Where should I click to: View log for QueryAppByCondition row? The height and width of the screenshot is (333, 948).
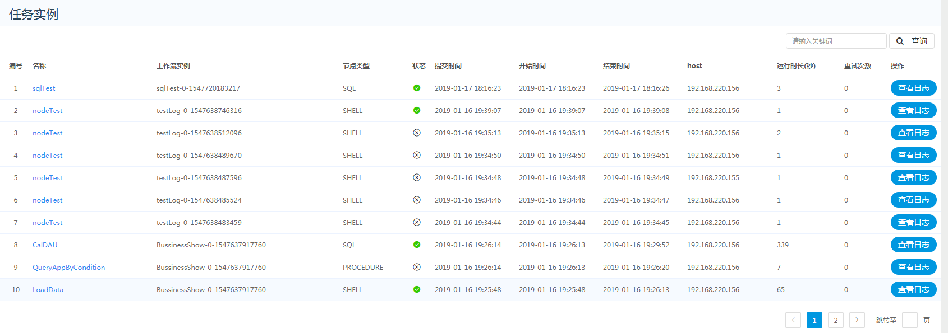(914, 267)
